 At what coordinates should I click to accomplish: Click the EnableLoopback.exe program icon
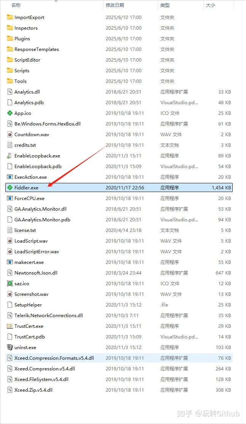(x=10, y=156)
